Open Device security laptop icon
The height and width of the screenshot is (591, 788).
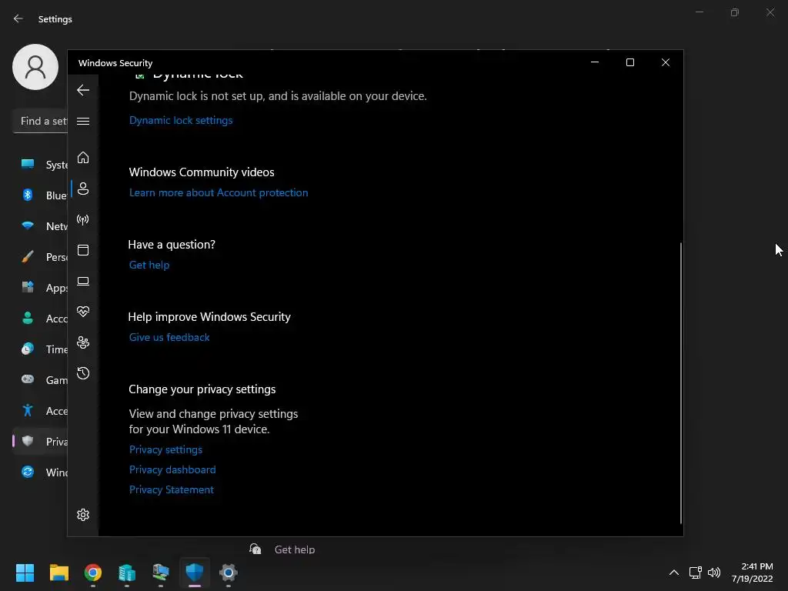(x=83, y=281)
